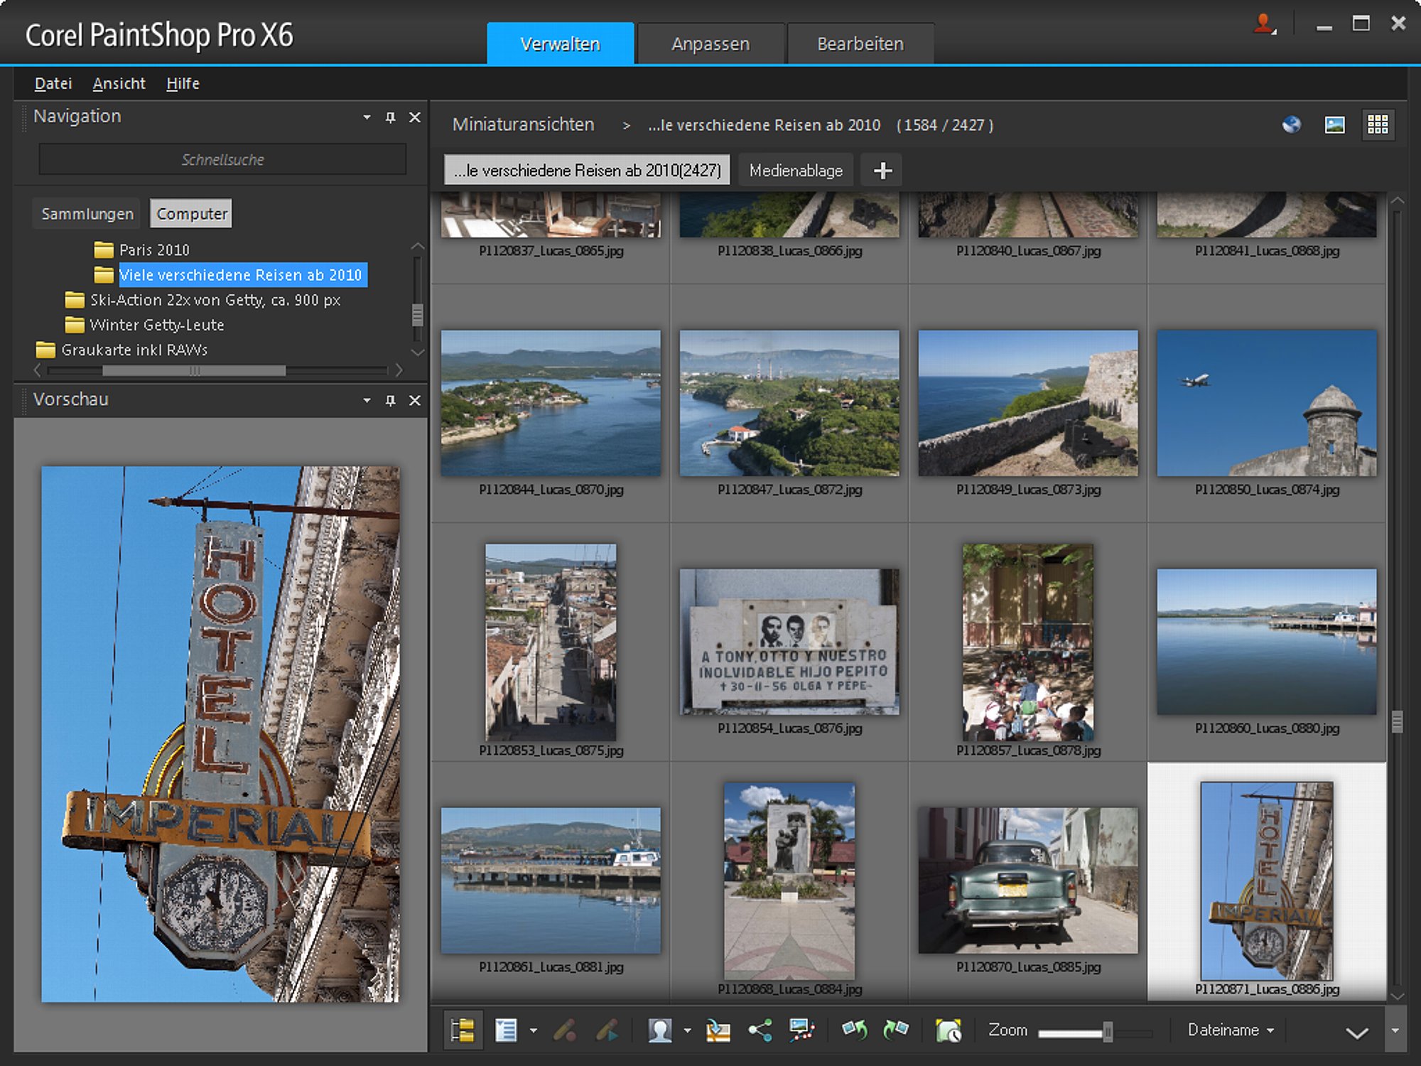Click the Zoom slider handle
Image resolution: width=1421 pixels, height=1066 pixels.
1107,1031
